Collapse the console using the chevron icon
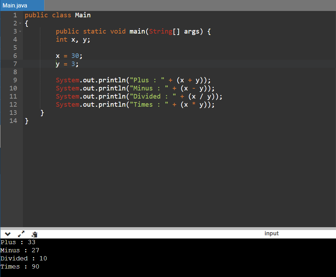Viewport: 336px width, 277px height. tap(7, 234)
